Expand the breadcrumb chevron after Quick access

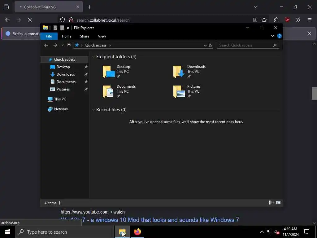pyautogui.click(x=110, y=45)
